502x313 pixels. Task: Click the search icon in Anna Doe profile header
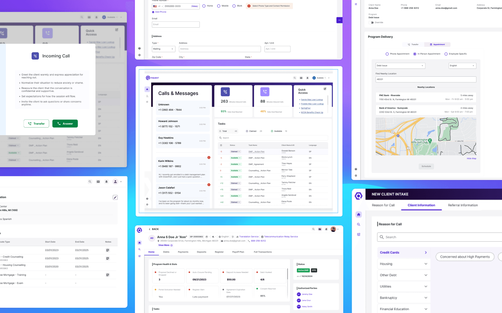[313, 229]
